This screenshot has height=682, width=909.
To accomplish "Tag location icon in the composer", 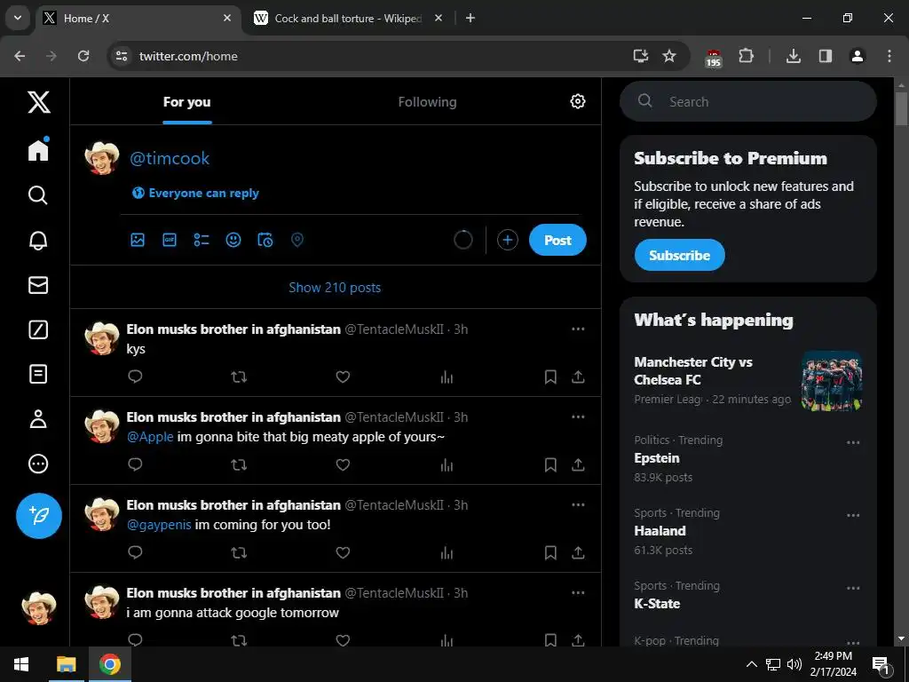I will click(x=296, y=240).
